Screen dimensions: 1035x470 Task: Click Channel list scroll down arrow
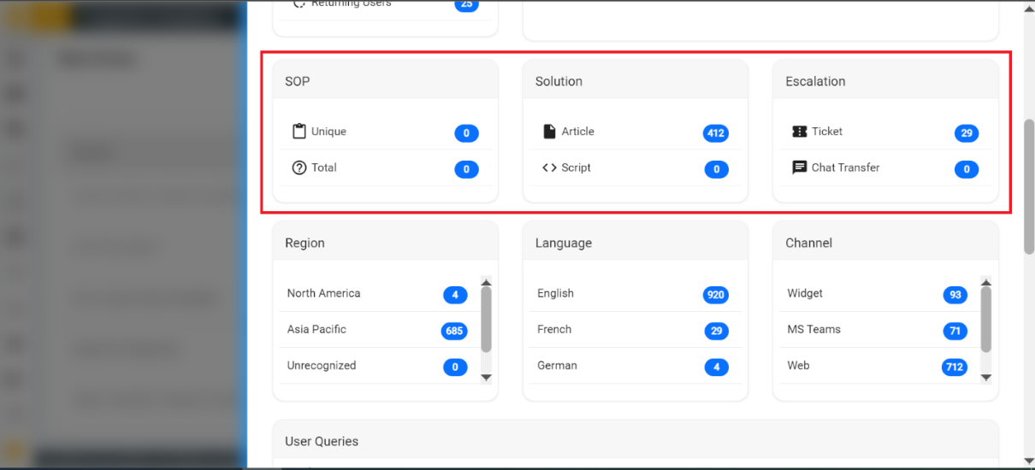[x=985, y=377]
